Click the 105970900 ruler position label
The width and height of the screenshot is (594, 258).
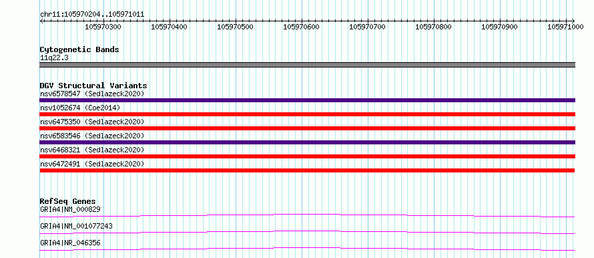click(500, 27)
